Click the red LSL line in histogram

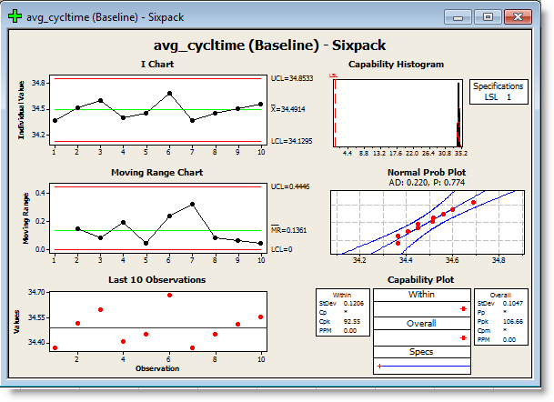tap(335, 113)
